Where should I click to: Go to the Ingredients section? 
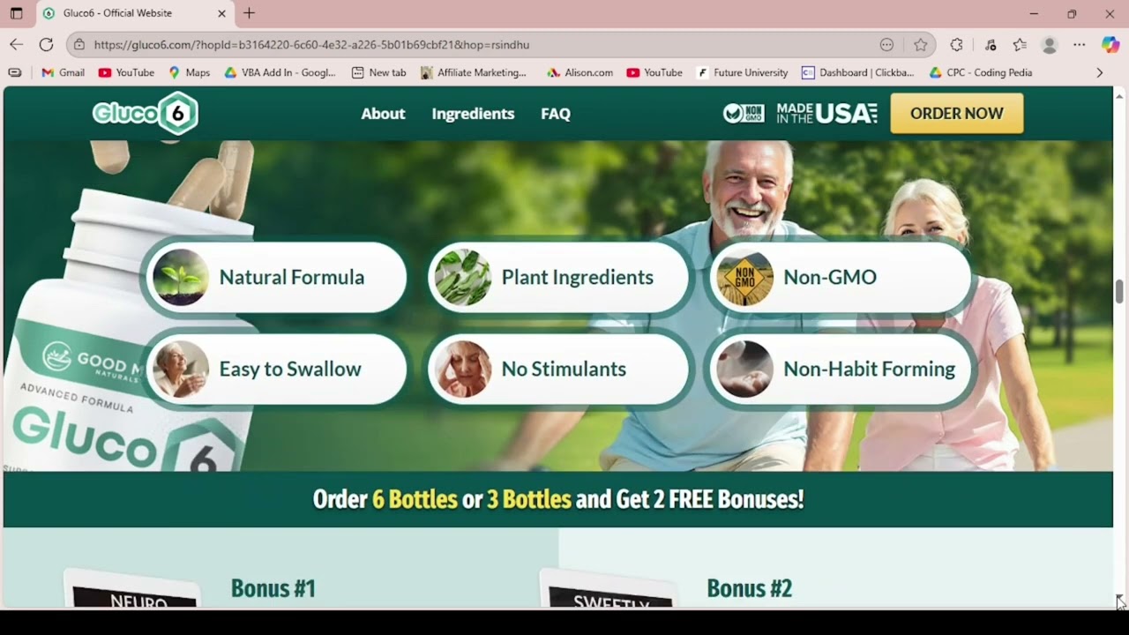[473, 113]
